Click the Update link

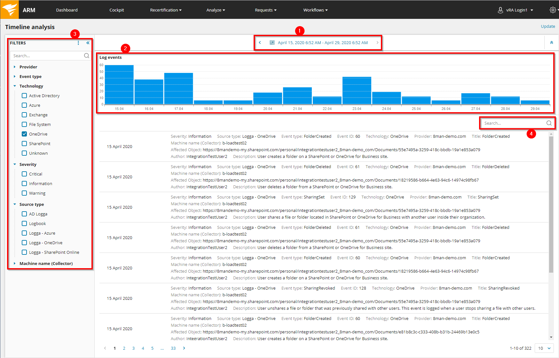[548, 26]
